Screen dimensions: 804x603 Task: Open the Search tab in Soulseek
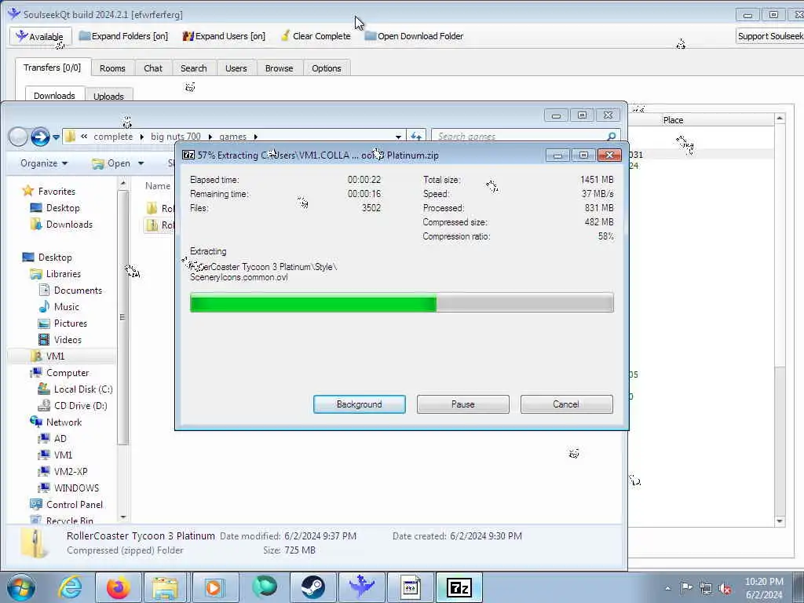pos(193,68)
